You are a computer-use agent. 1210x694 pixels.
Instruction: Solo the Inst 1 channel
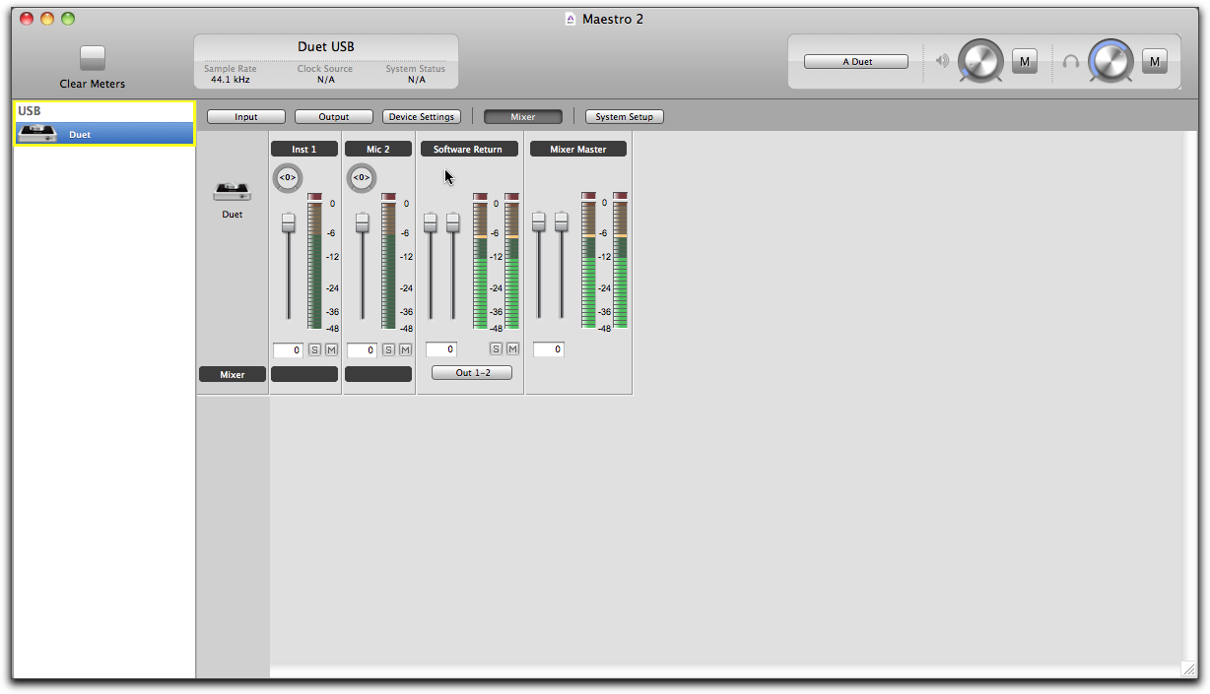[315, 349]
